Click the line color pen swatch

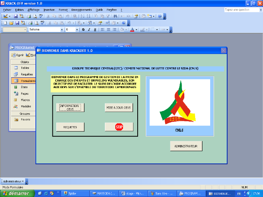142,30
